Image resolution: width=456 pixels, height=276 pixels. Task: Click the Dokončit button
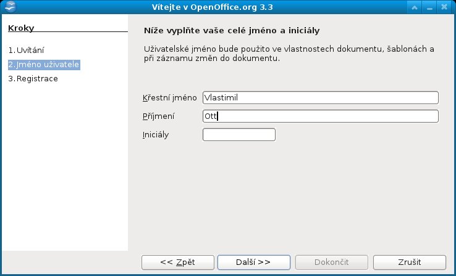point(332,262)
